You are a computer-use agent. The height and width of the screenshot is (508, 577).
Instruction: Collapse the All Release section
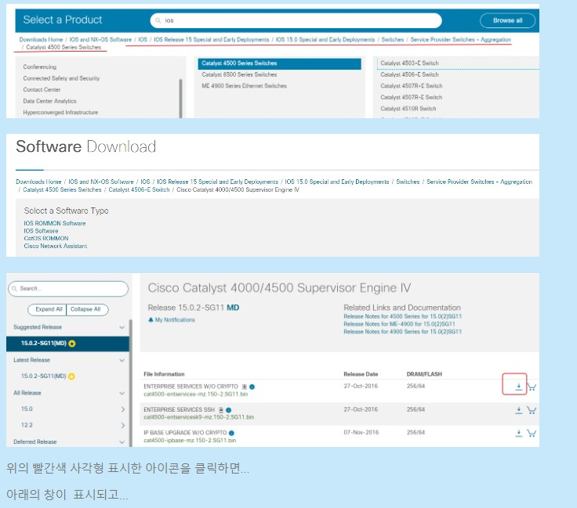click(122, 393)
